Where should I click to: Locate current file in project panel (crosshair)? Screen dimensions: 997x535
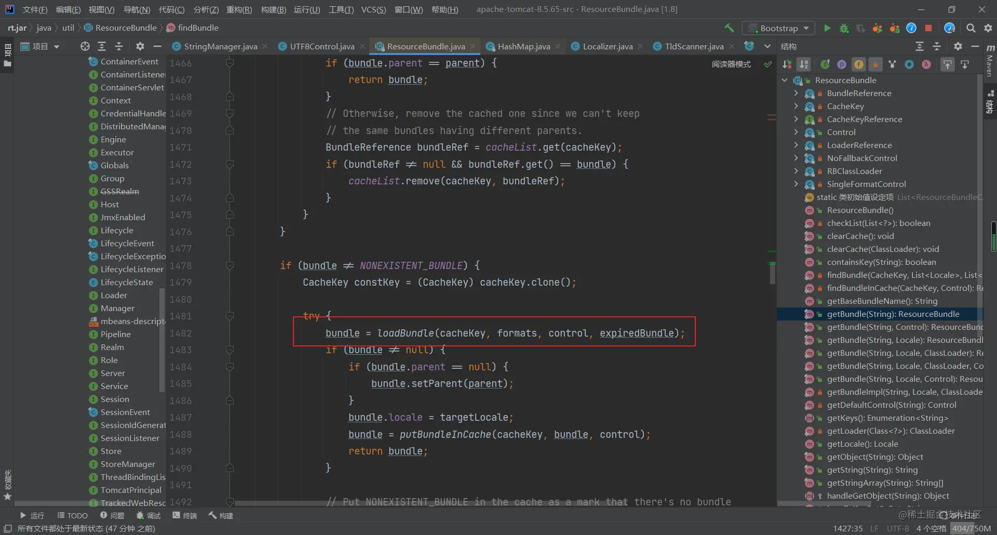85,46
